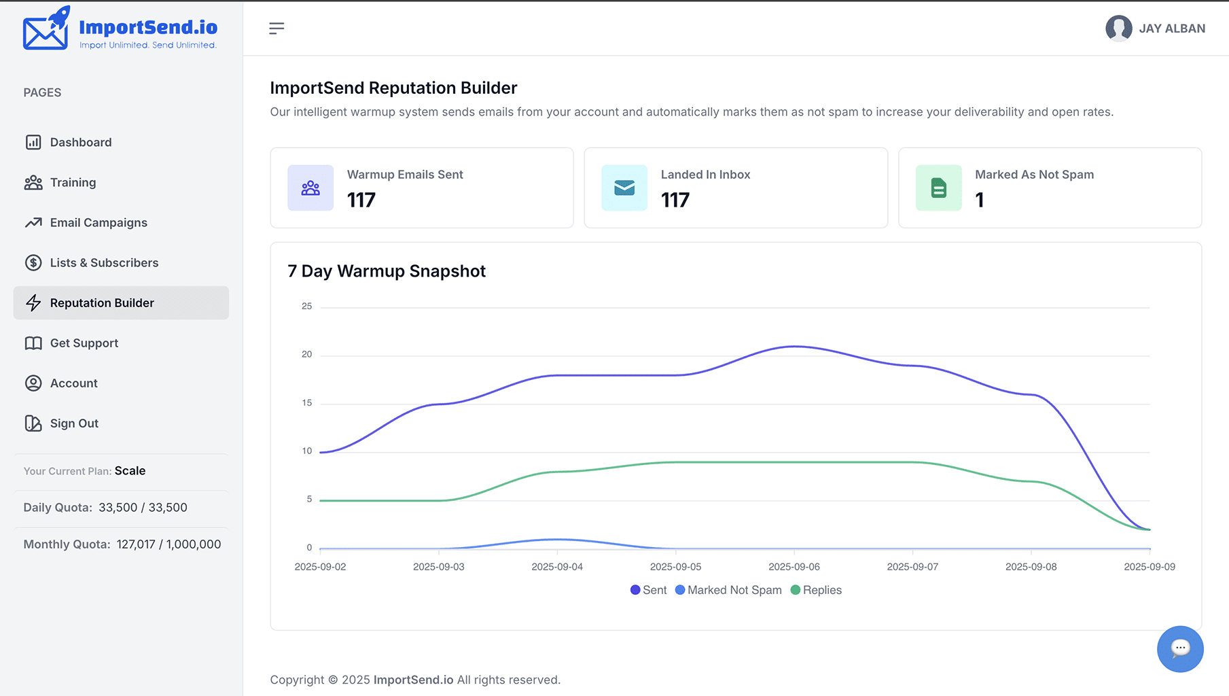Click the Marked As Not Spam document icon
This screenshot has height=696, width=1229.
tap(939, 188)
